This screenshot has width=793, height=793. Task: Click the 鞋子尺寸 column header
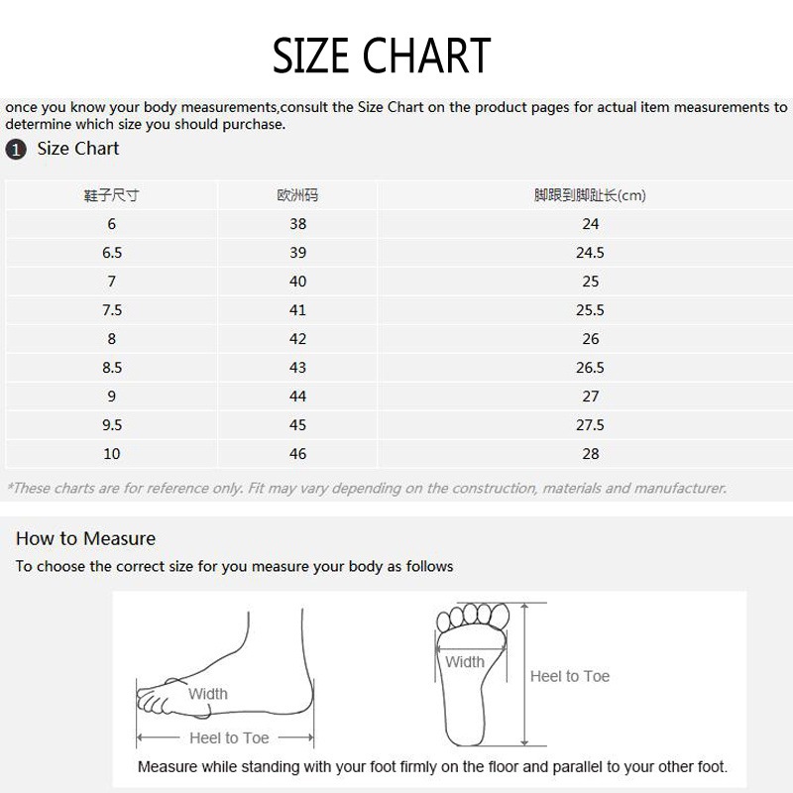pos(112,195)
